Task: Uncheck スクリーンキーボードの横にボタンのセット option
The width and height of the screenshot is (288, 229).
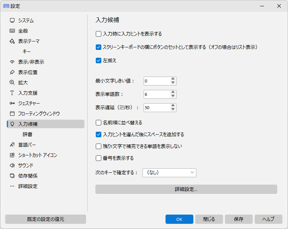Action: point(98,47)
